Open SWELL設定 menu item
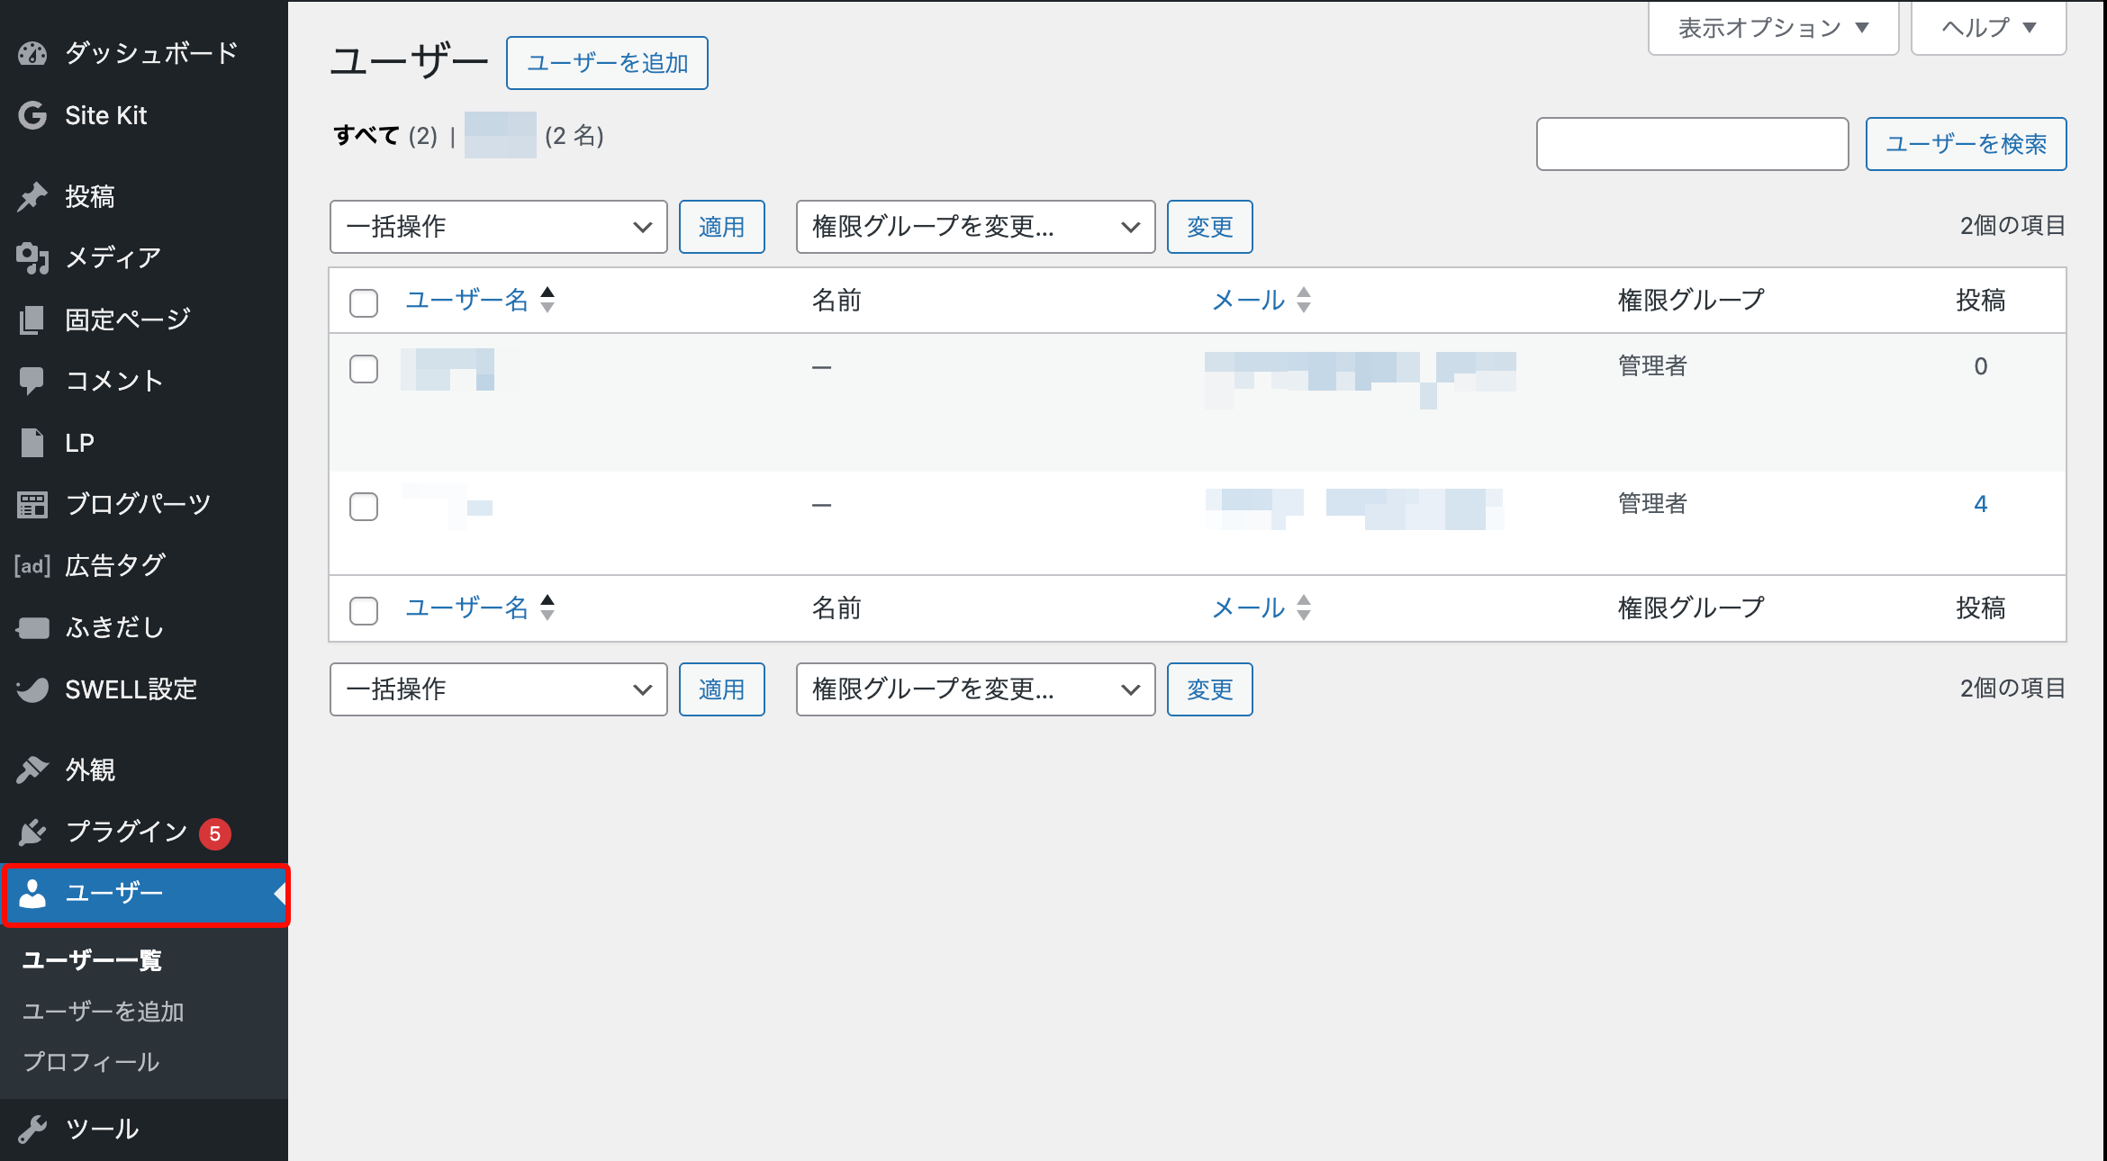The height and width of the screenshot is (1161, 2107). click(x=144, y=689)
